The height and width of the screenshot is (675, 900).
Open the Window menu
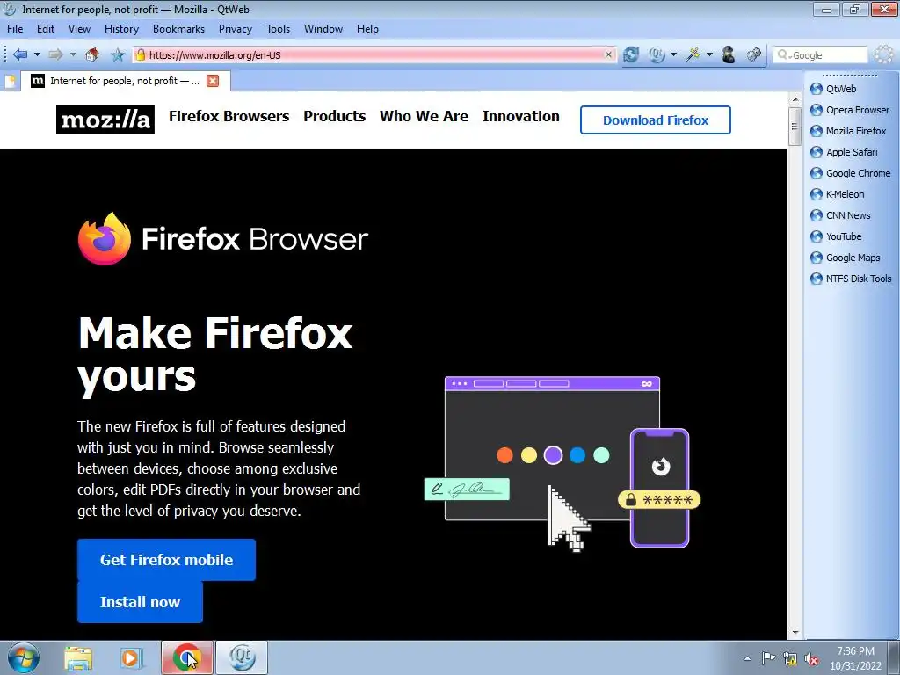pos(323,29)
